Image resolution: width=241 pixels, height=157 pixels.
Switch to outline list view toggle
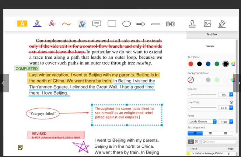(x=191, y=142)
